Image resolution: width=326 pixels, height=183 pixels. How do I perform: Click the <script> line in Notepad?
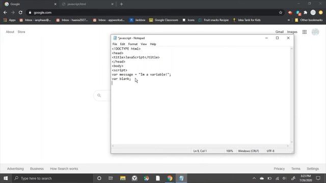[x=120, y=70]
